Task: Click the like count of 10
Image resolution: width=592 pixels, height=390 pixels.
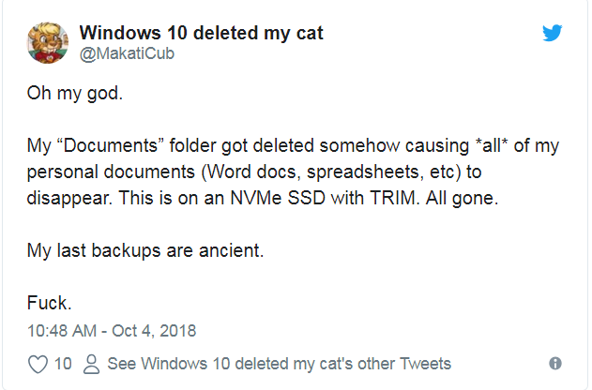Action: pyautogui.click(x=63, y=363)
